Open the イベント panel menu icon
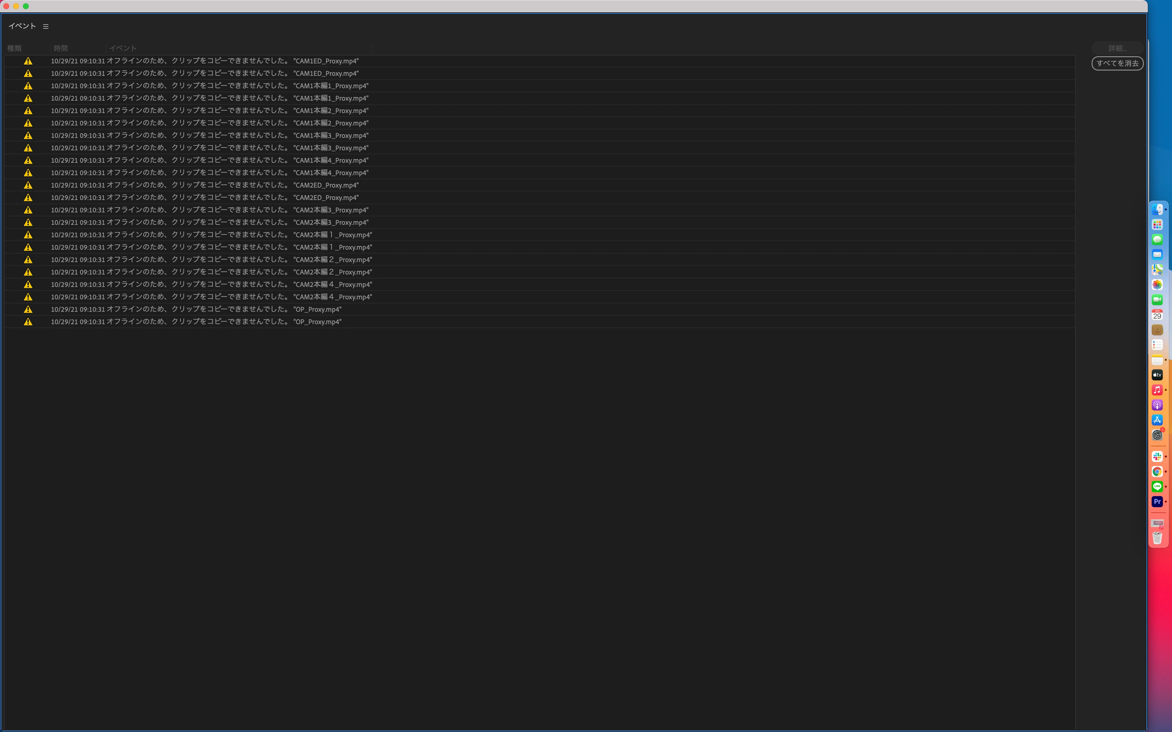This screenshot has width=1172, height=732. click(x=45, y=26)
